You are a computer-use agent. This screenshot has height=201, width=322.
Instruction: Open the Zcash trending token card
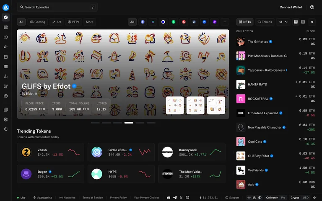pyautogui.click(x=50, y=152)
